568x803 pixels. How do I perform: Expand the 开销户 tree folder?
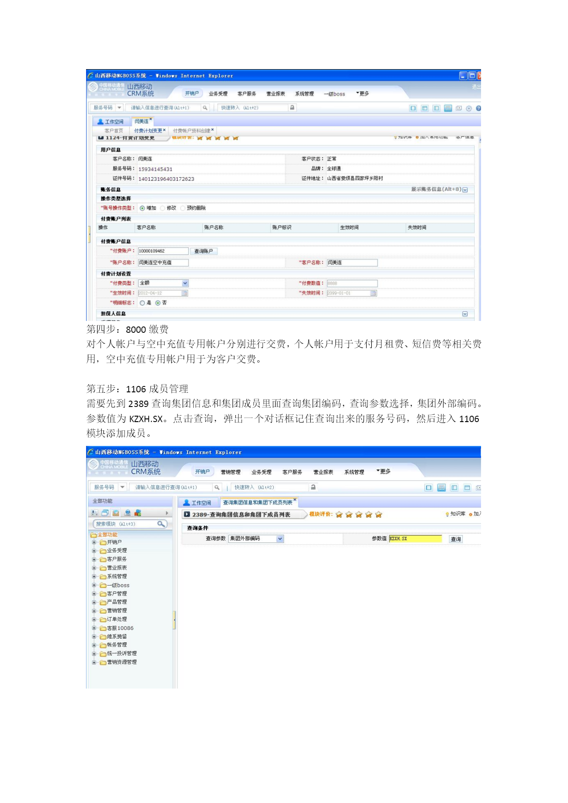(94, 542)
